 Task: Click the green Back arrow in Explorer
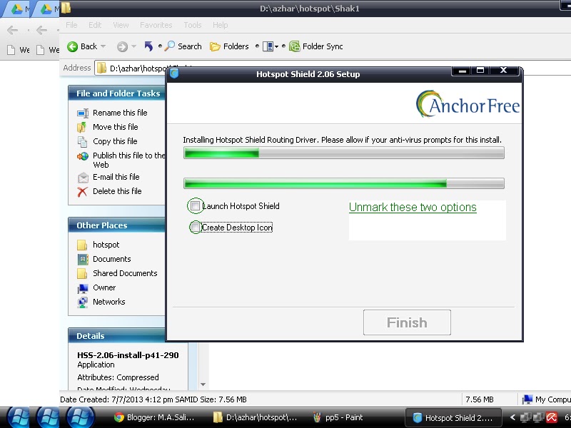point(73,46)
